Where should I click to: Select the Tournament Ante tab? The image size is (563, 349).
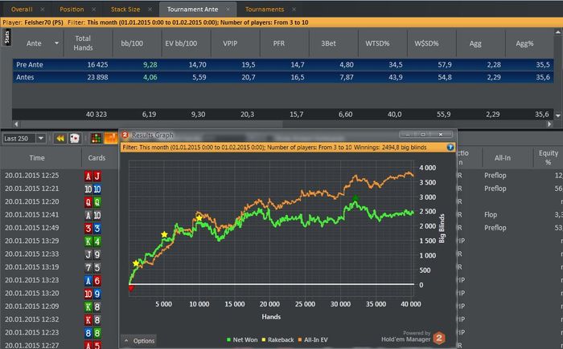[x=192, y=10]
